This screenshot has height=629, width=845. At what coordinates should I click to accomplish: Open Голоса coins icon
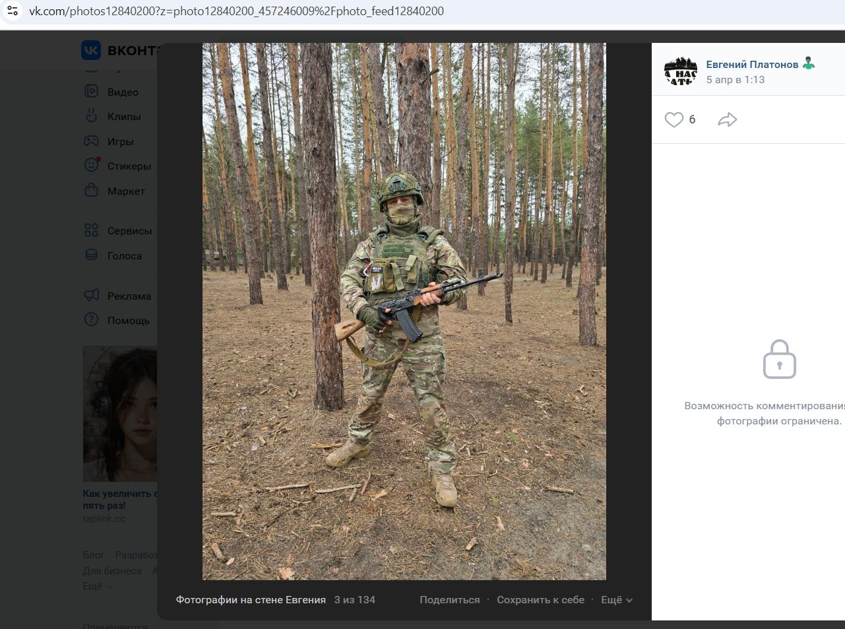pyautogui.click(x=91, y=255)
